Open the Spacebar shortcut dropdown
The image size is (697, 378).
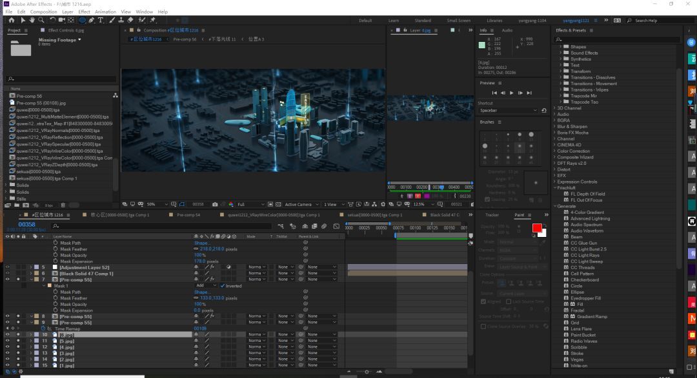508,111
